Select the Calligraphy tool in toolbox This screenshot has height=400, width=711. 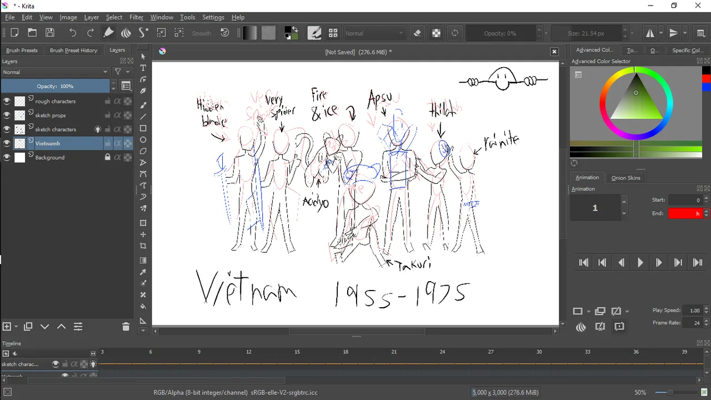coord(143,91)
